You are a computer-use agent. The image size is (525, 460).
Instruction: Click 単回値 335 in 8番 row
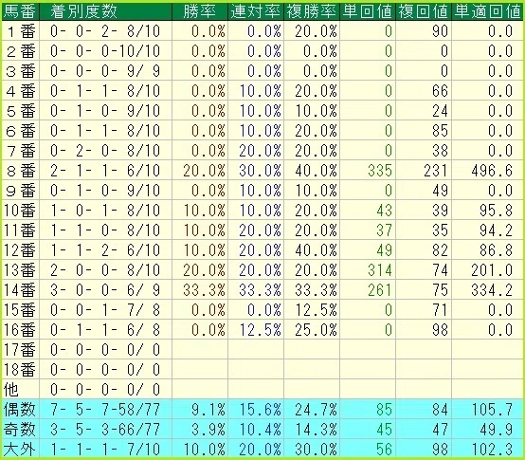[380, 171]
